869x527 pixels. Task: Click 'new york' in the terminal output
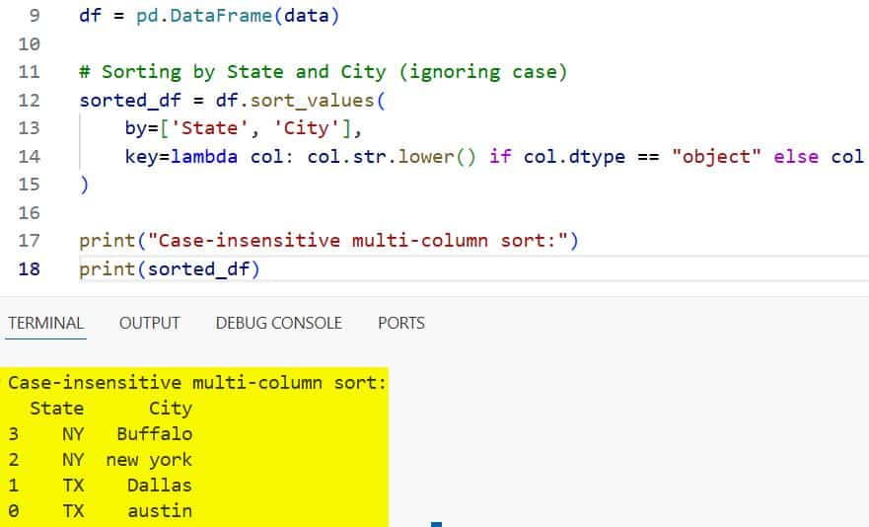[x=149, y=460]
